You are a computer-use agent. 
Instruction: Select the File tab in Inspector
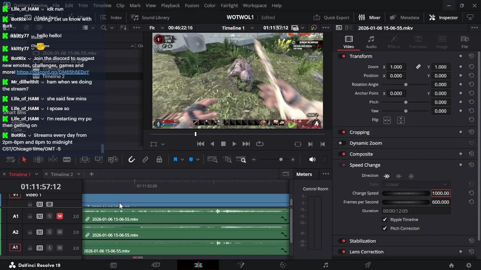click(464, 42)
